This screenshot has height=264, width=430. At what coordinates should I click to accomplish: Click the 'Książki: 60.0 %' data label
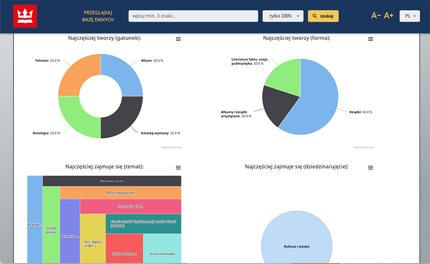click(x=361, y=112)
